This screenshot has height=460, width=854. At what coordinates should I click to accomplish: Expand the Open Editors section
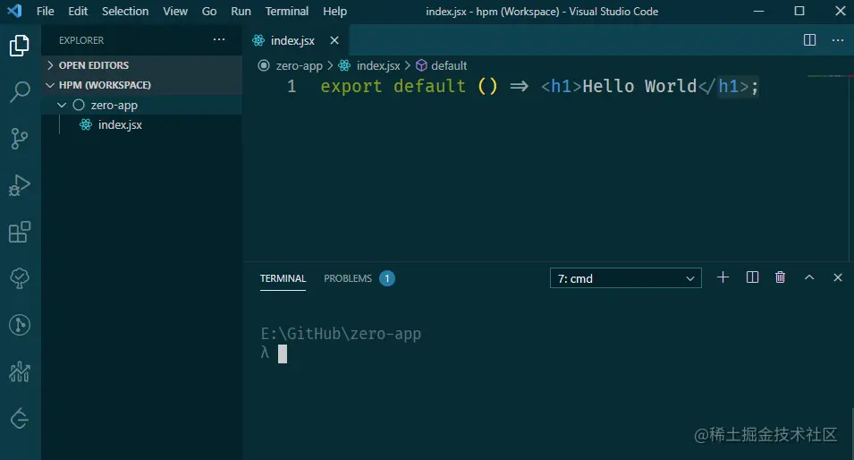point(93,65)
